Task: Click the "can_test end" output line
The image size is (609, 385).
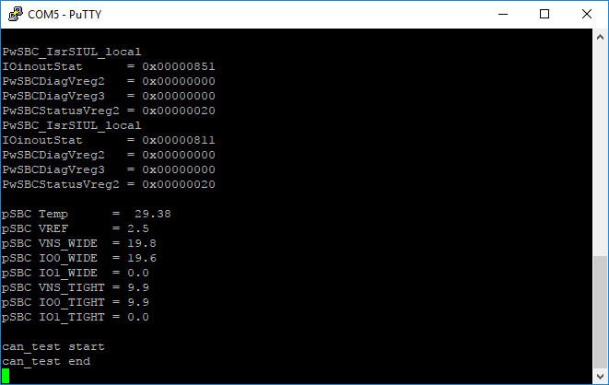Action: pyautogui.click(x=46, y=361)
